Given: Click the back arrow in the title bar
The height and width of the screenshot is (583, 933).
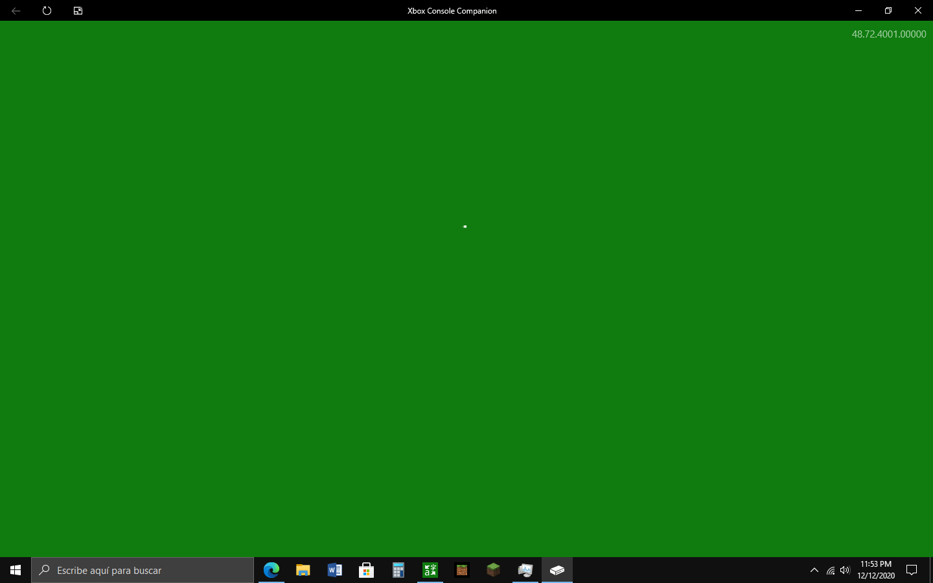Looking at the screenshot, I should 16,10.
